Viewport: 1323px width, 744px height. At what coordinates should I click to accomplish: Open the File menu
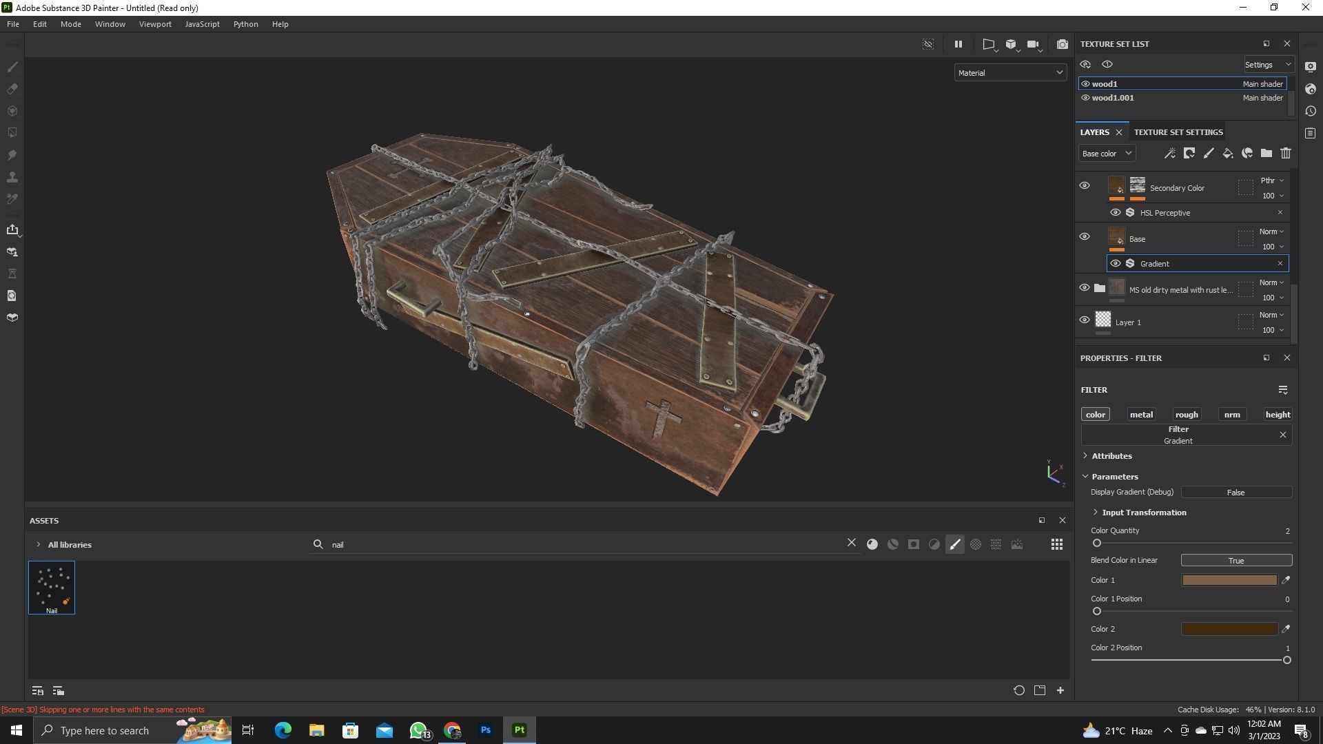13,24
